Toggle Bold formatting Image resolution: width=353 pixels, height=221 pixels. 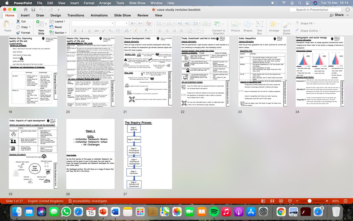click(x=75, y=31)
